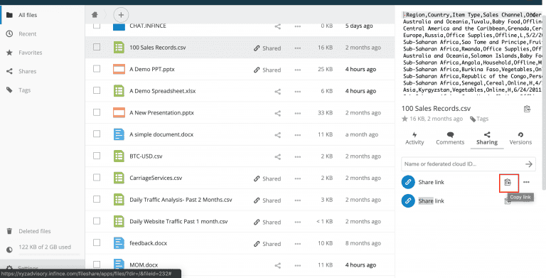This screenshot has width=546, height=278.
Task: Copy file path icon beside details title
Action: pyautogui.click(x=527, y=109)
